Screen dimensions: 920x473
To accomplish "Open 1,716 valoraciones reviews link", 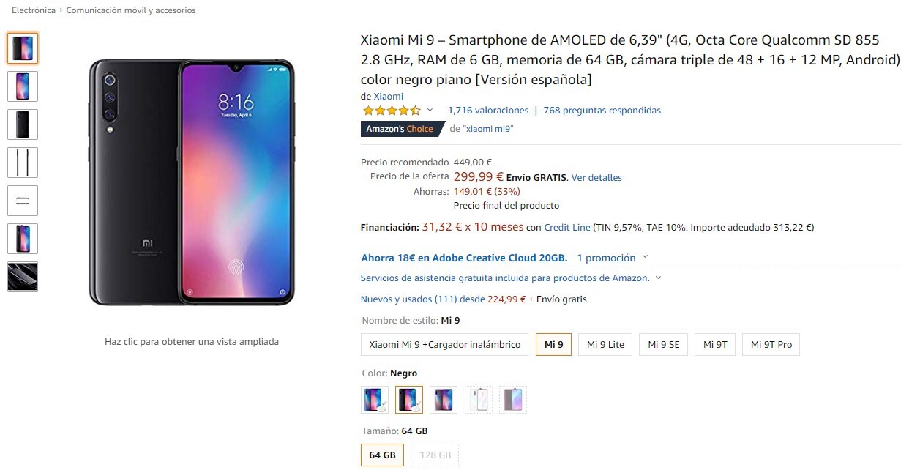I will pyautogui.click(x=488, y=111).
